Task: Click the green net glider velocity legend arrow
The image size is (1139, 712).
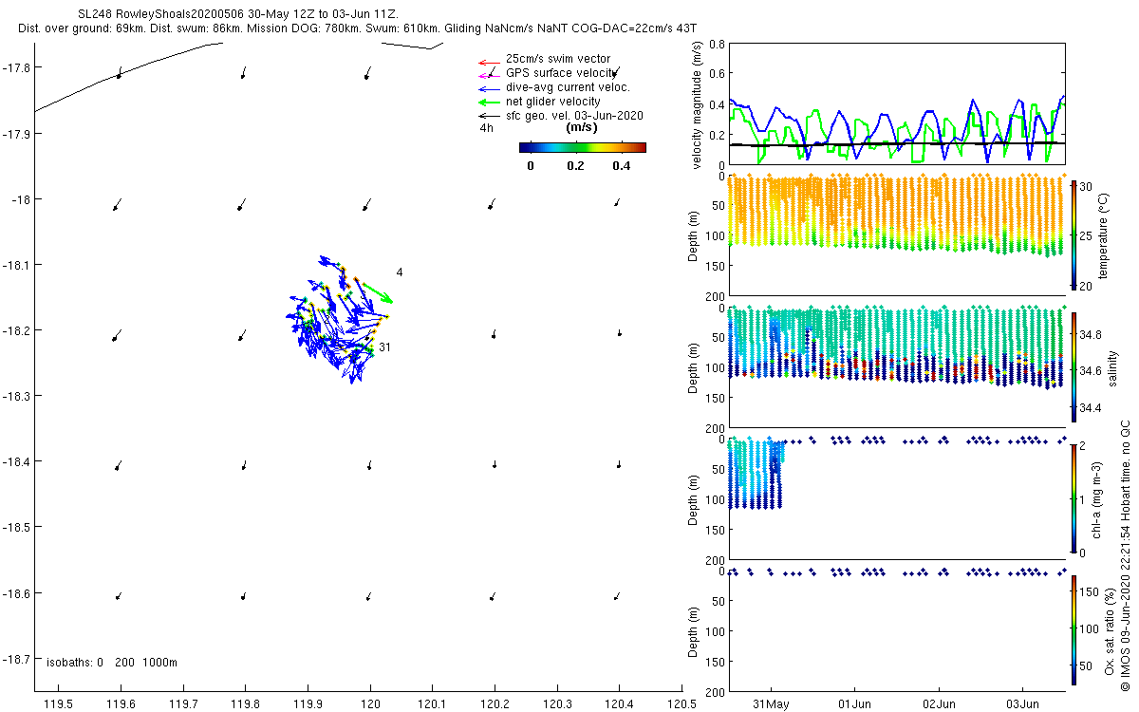Action: [x=489, y=102]
